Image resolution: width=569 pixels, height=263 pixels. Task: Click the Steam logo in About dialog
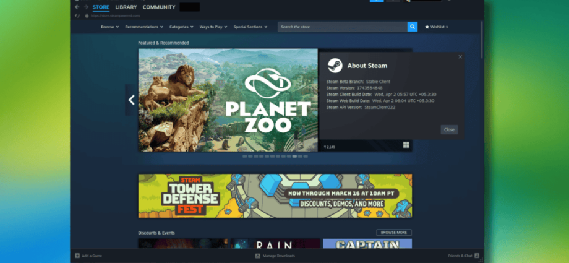(335, 66)
